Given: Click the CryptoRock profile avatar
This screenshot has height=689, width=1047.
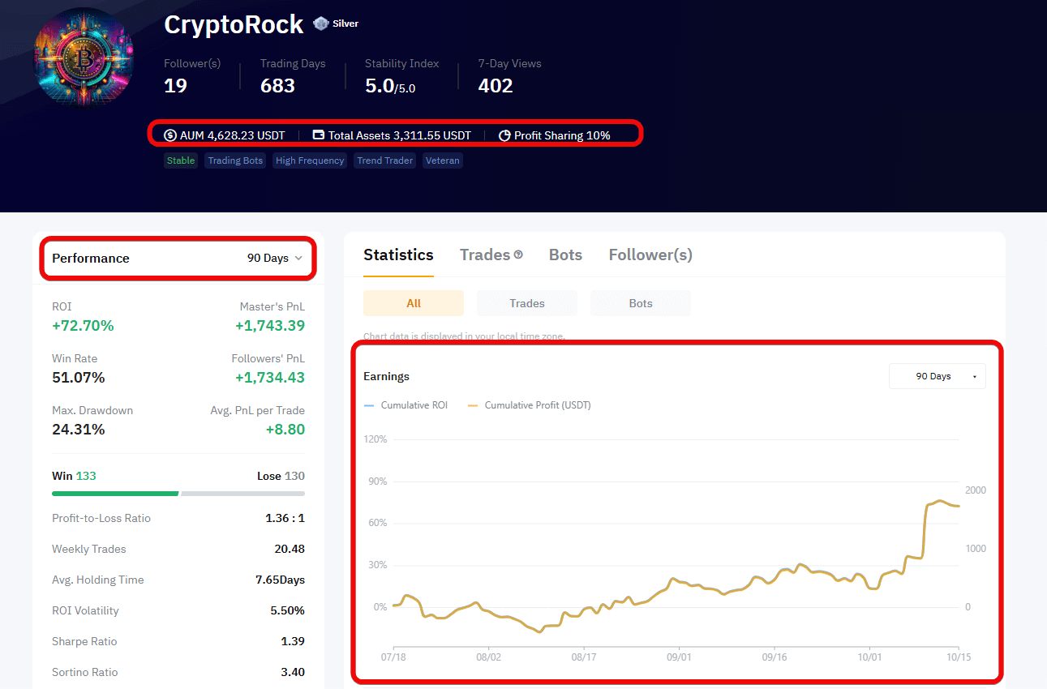Looking at the screenshot, I should pyautogui.click(x=84, y=58).
